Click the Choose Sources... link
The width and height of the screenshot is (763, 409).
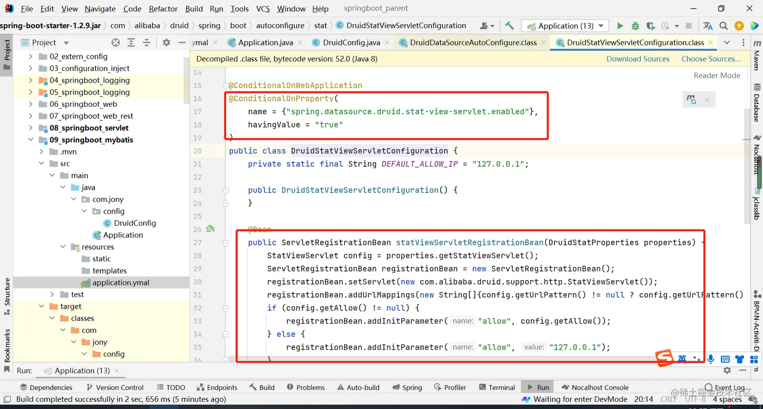coord(711,59)
